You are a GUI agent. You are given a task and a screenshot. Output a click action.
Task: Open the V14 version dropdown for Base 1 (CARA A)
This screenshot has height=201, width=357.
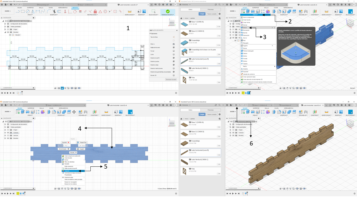point(218,27)
